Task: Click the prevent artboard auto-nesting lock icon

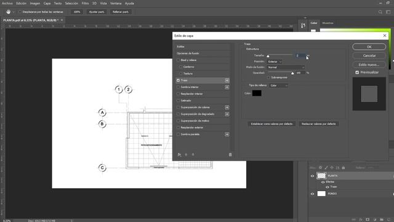Action: click(337, 168)
